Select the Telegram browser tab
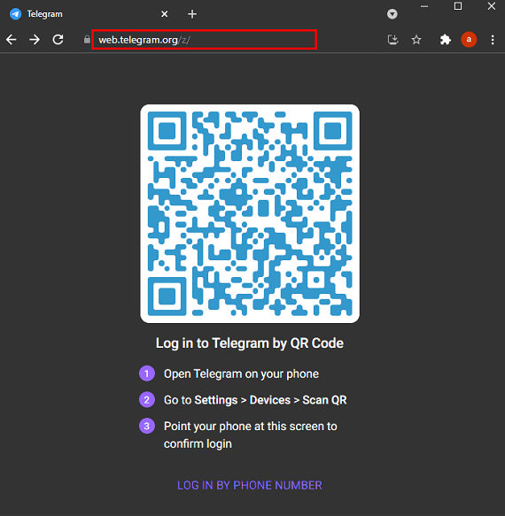 pyautogui.click(x=89, y=14)
